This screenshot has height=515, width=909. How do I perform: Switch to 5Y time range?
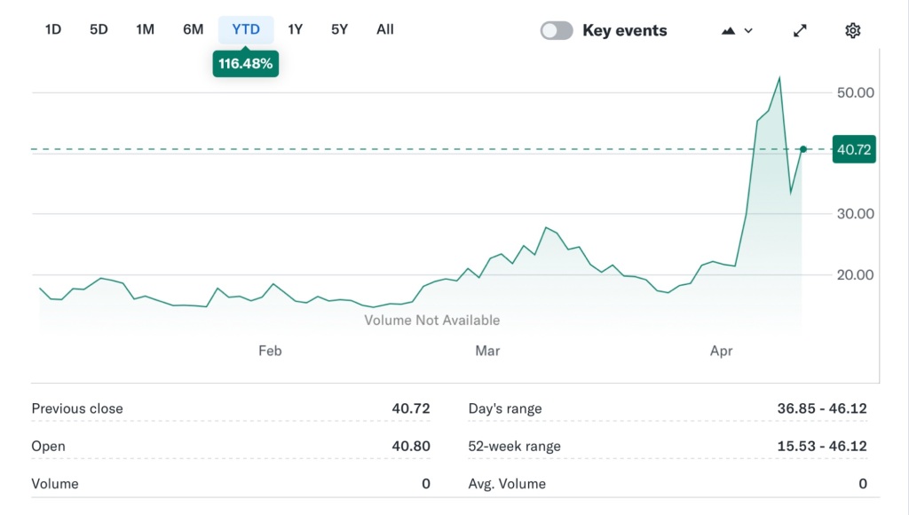click(x=339, y=29)
